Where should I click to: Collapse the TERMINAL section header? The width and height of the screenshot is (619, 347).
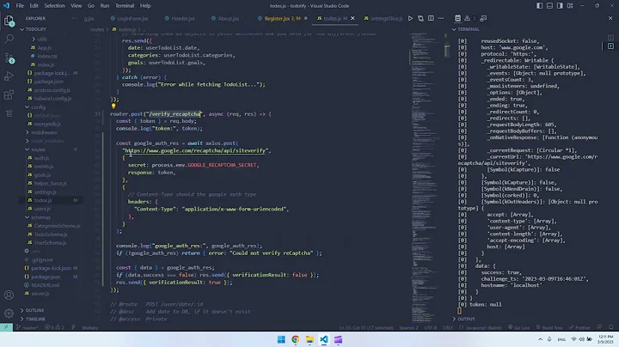pyautogui.click(x=469, y=29)
